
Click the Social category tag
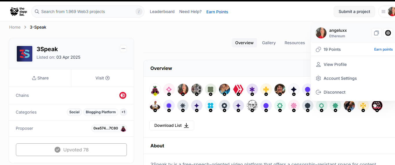tap(74, 112)
